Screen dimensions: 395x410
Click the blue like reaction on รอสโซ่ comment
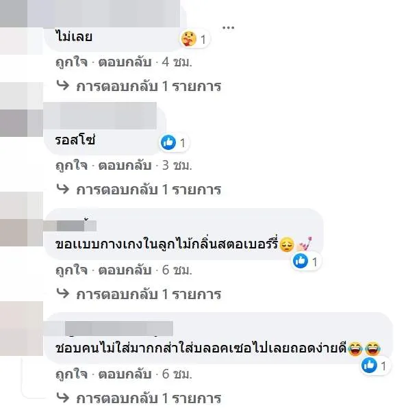pos(168,142)
